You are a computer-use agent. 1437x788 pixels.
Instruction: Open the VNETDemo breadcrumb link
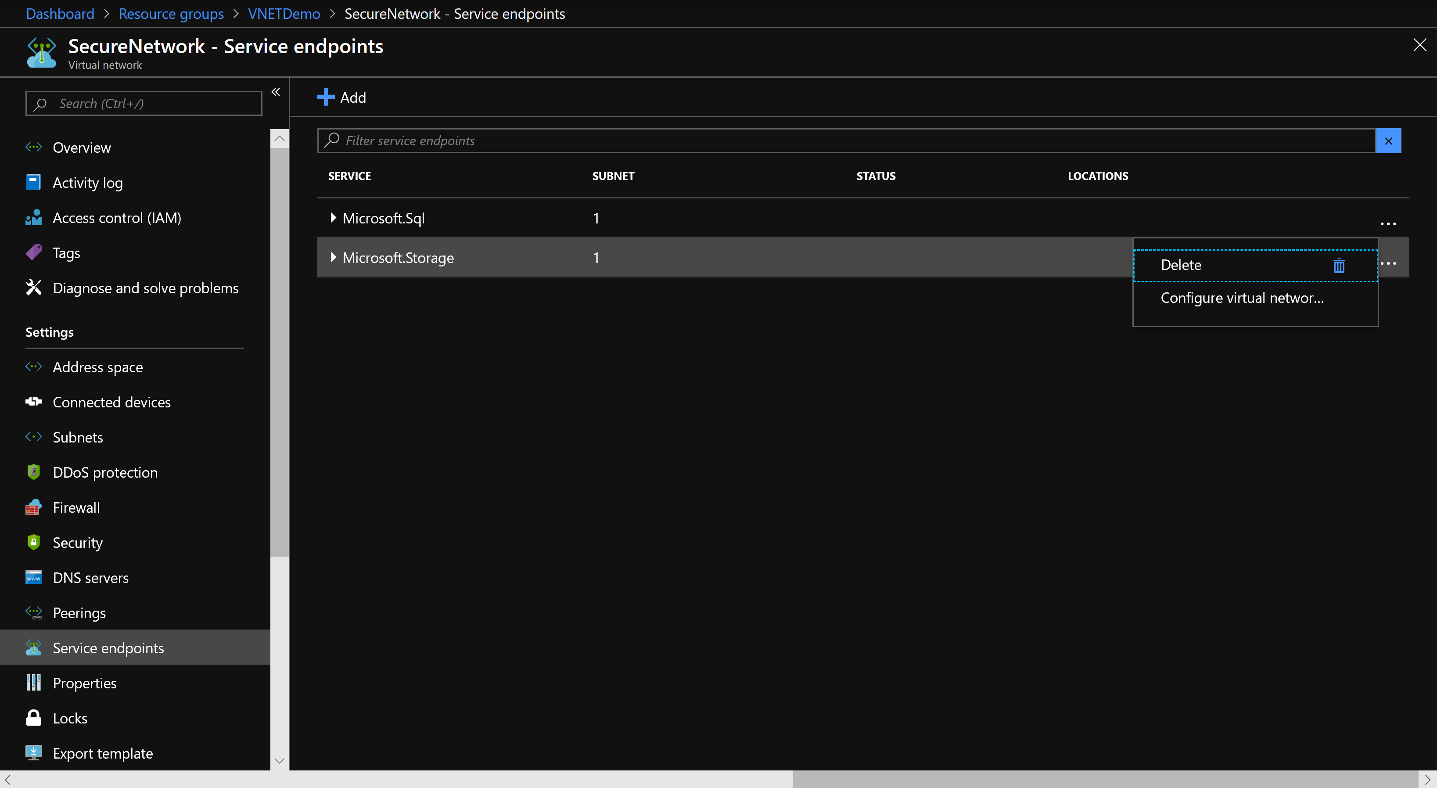[284, 14]
